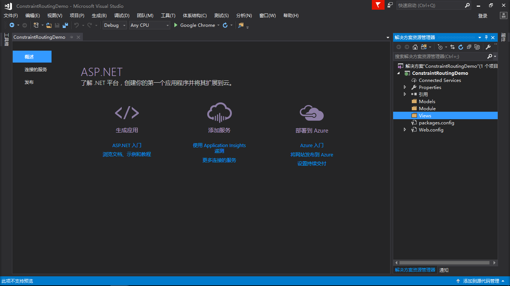Select the Models folder in Solution Explorer
510x286 pixels.
click(x=427, y=101)
